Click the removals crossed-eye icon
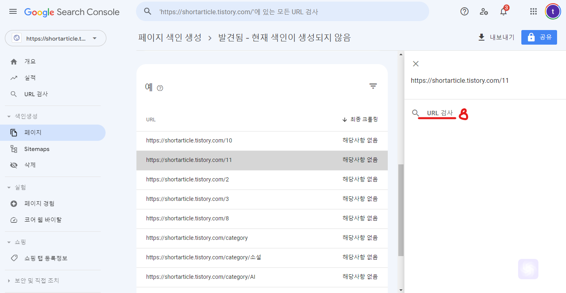 point(14,165)
